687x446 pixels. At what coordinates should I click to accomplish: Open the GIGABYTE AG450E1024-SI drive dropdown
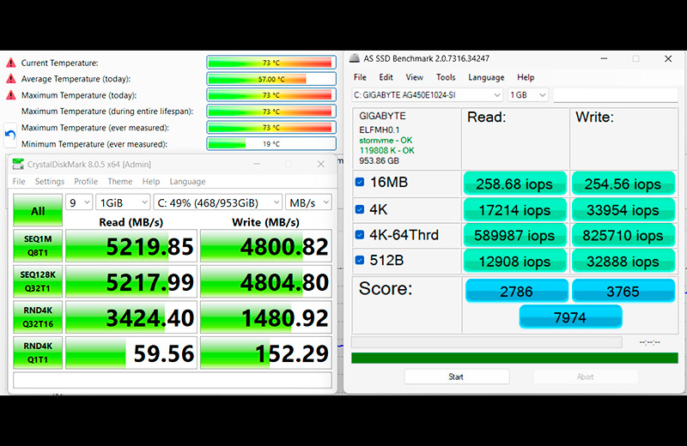click(x=427, y=95)
